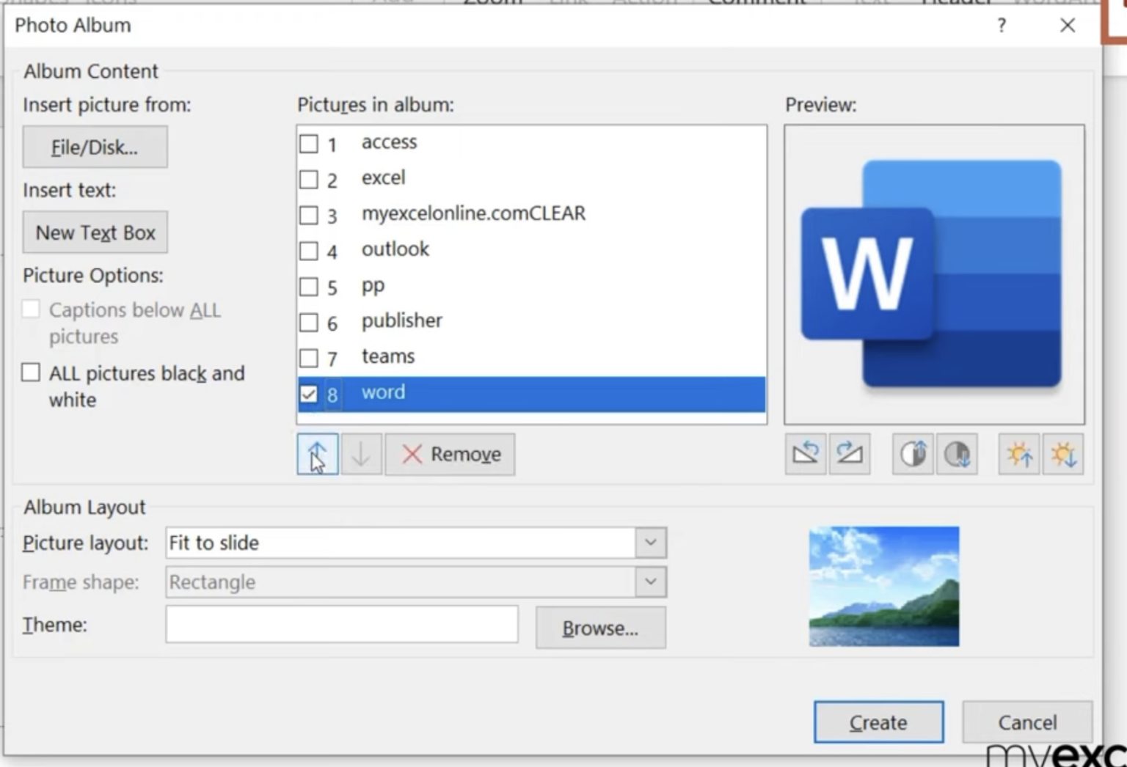Enable Captions below ALL pictures
The image size is (1127, 767).
pyautogui.click(x=31, y=309)
